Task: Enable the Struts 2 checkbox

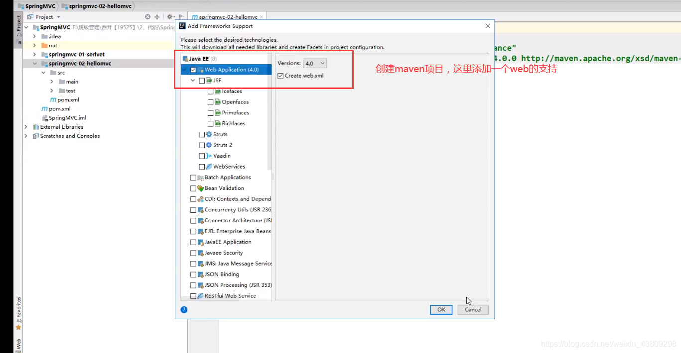Action: point(202,145)
